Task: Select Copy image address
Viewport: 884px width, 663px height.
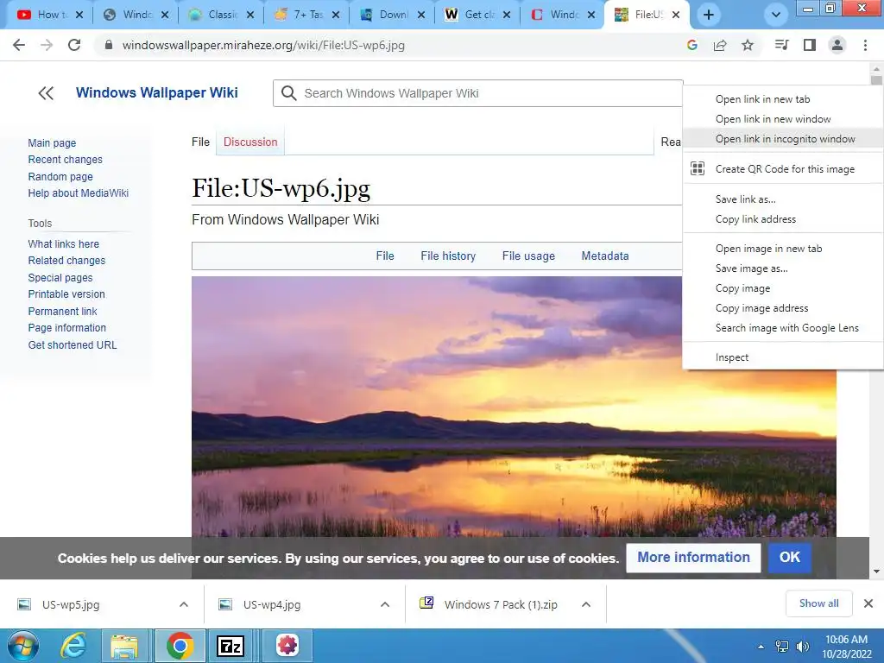Action: [x=783, y=308]
